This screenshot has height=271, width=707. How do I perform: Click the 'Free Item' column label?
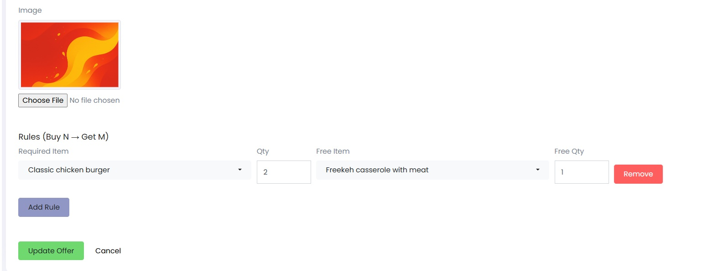tap(333, 151)
